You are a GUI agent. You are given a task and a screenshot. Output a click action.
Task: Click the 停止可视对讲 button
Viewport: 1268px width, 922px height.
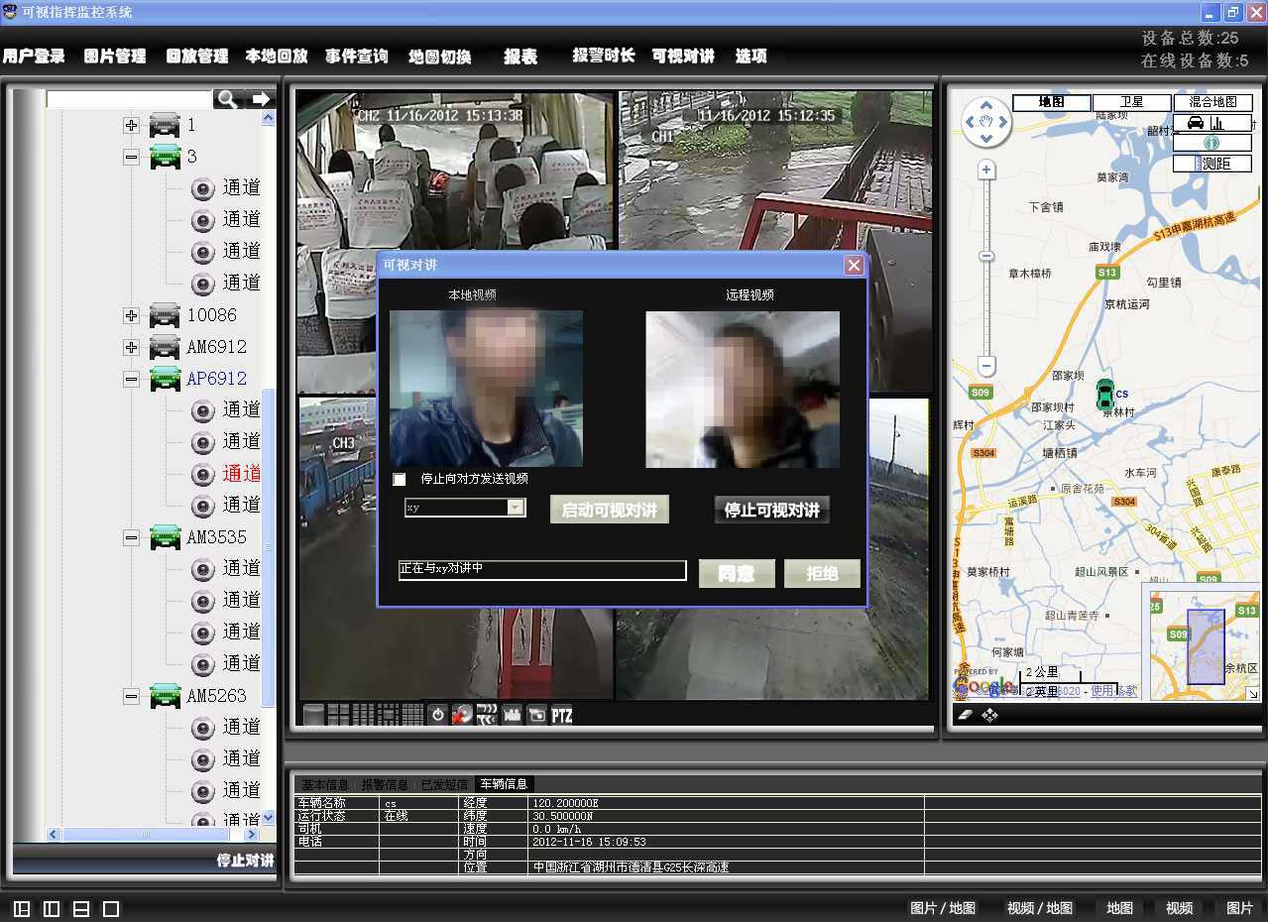tap(772, 510)
